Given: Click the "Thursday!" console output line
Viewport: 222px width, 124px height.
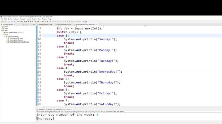Looking at the screenshot, I should point(45,118).
